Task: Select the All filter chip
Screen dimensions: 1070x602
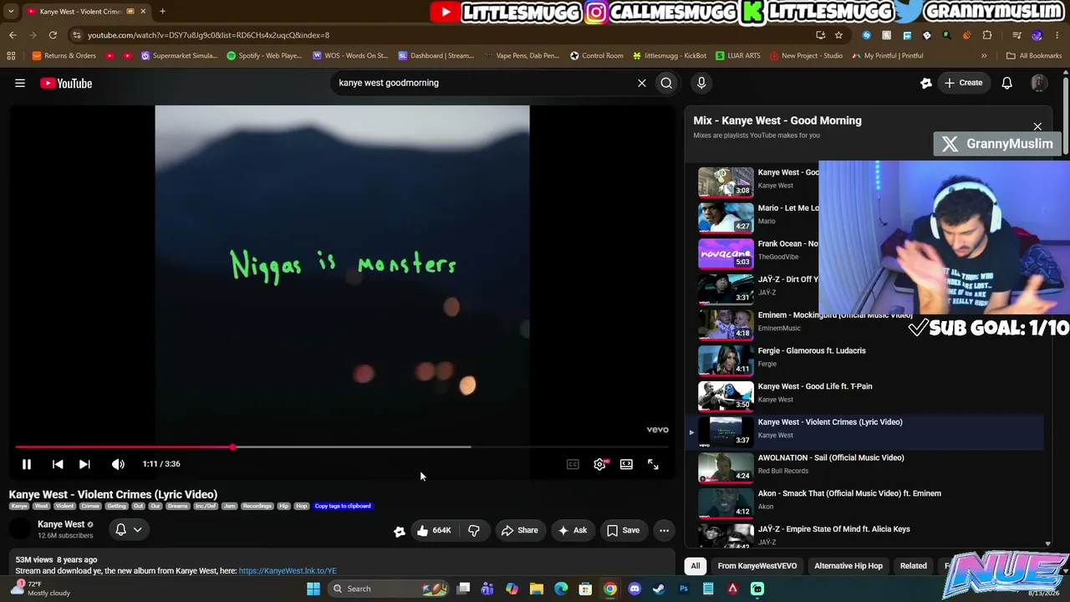Action: click(695, 566)
